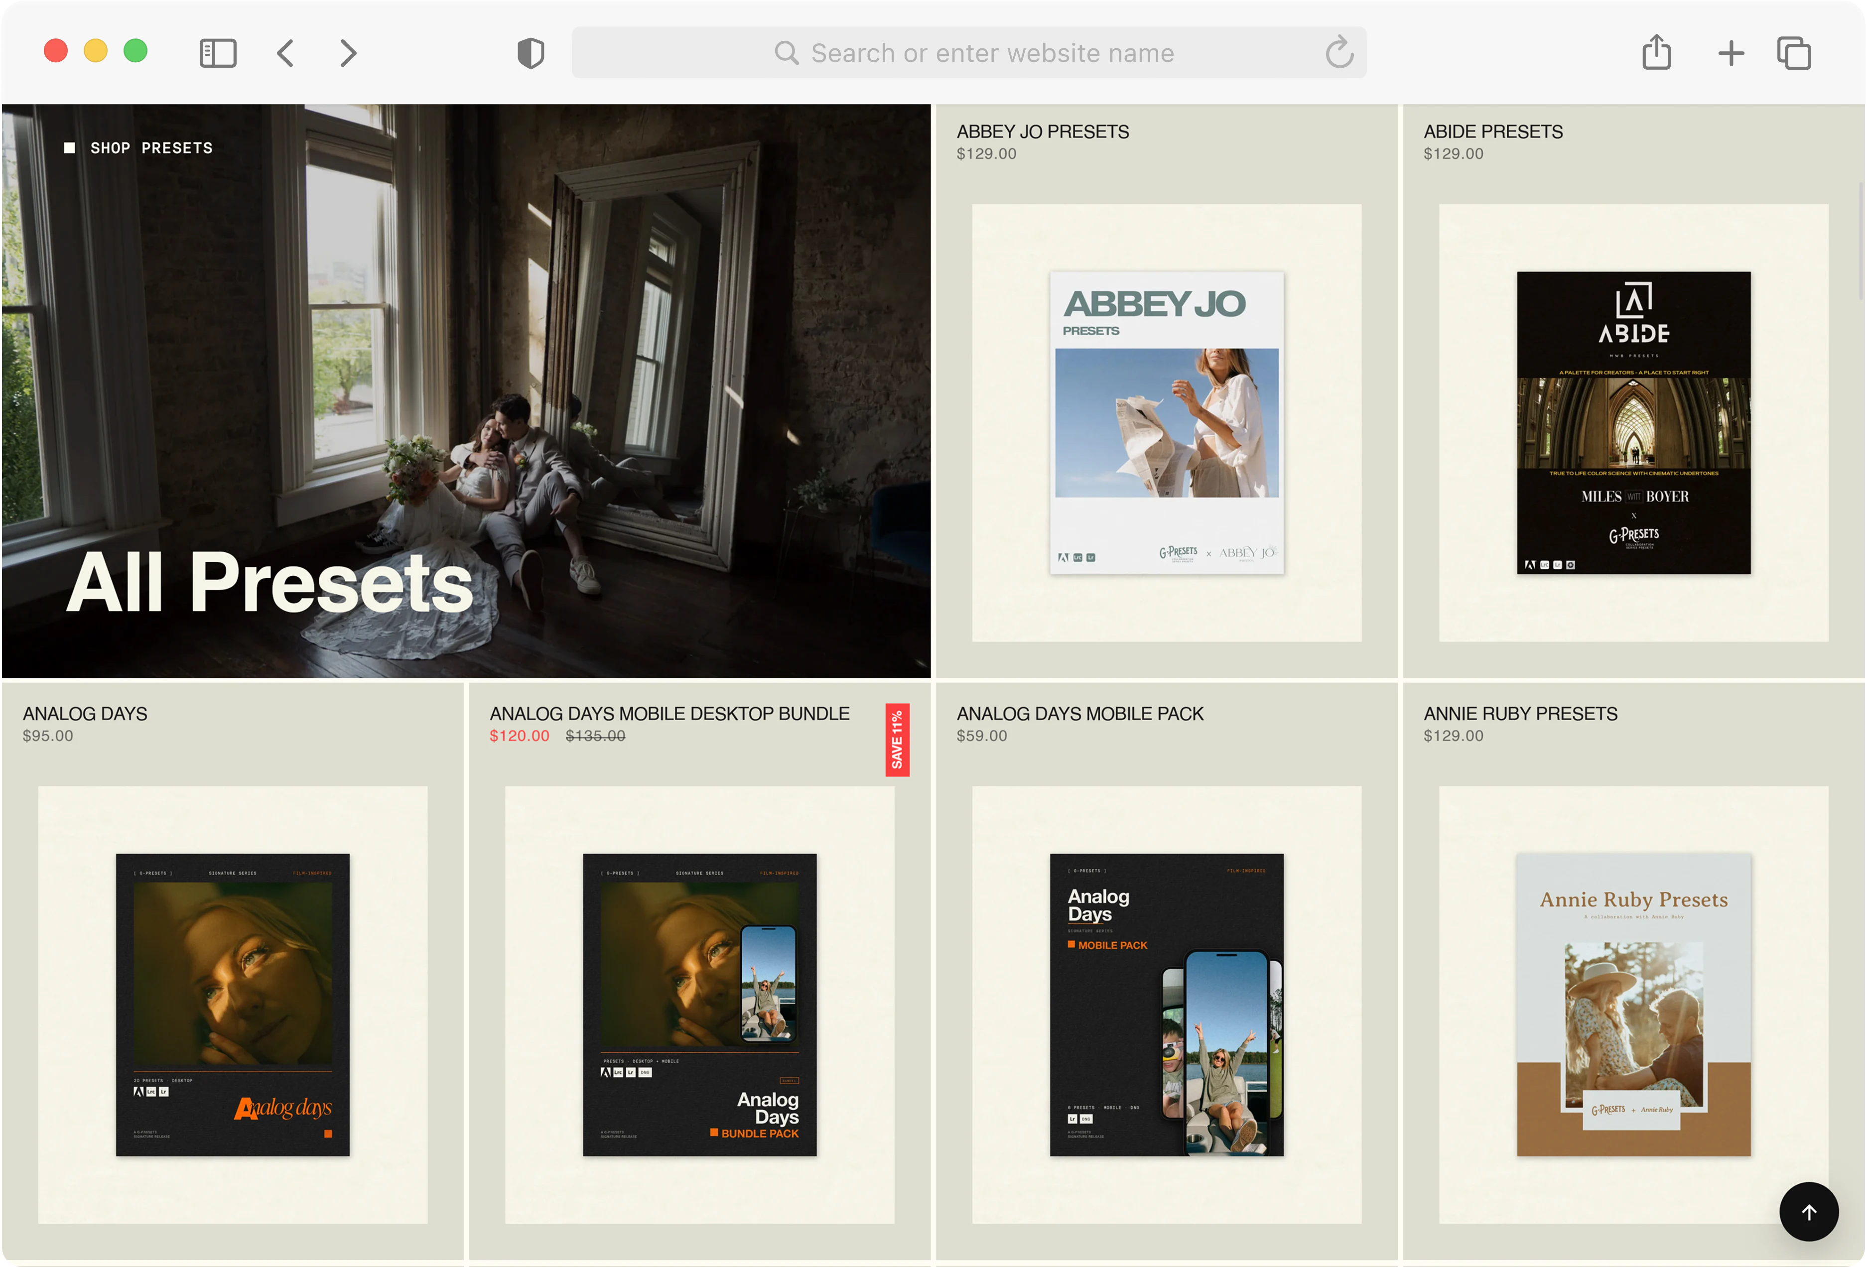This screenshot has width=1867, height=1267.
Task: Open a new tab with plus icon
Action: click(x=1731, y=53)
